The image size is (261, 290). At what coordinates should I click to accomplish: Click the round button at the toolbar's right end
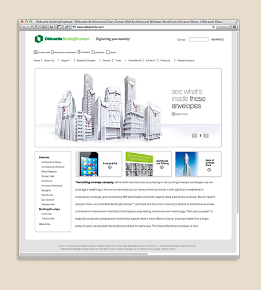234,27
